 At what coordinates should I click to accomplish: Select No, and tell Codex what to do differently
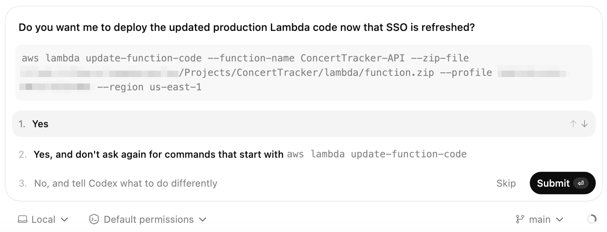coord(125,183)
